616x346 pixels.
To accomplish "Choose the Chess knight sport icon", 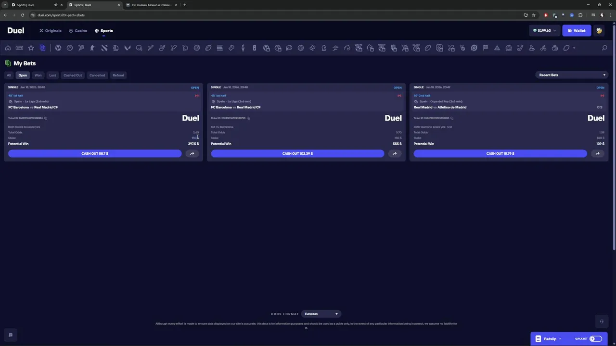I will pyautogui.click(x=324, y=48).
